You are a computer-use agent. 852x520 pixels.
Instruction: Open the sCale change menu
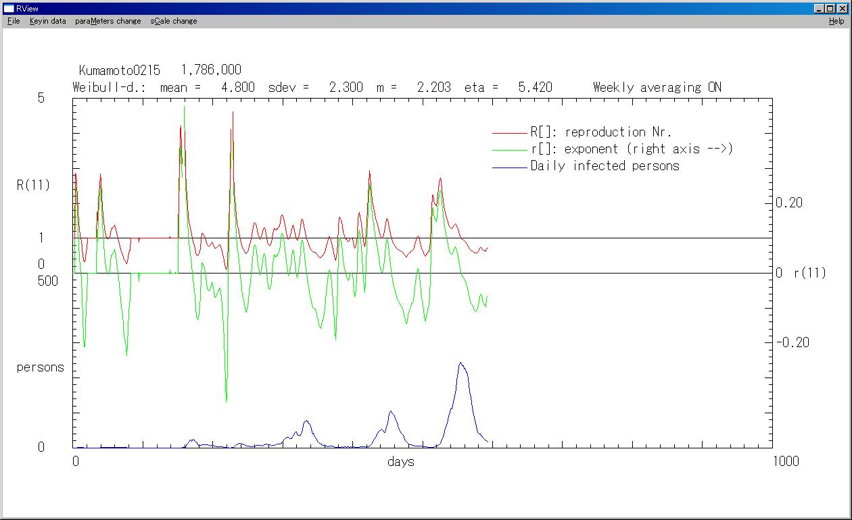coord(174,21)
